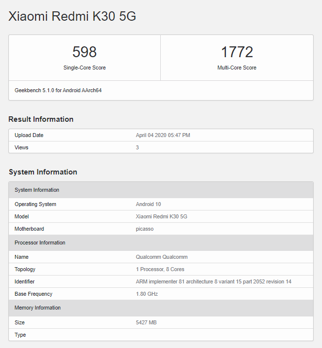Click the Memory Information header row
Screen dimensions: 322x348
click(x=161, y=308)
